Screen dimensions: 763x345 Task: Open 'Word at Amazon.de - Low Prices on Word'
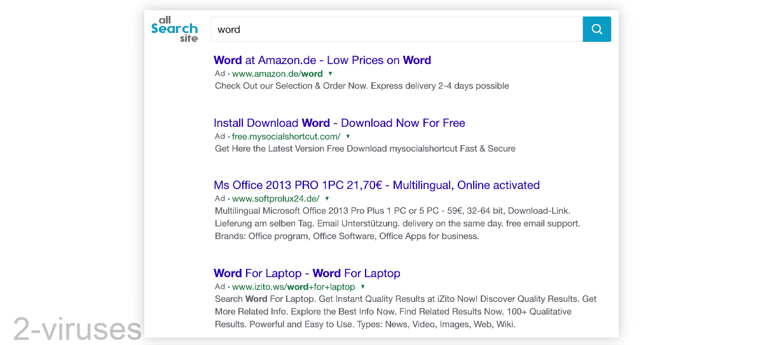click(322, 60)
